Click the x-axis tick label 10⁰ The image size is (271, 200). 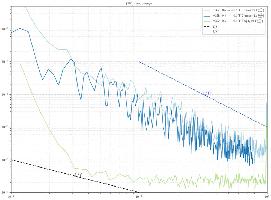coord(267,197)
